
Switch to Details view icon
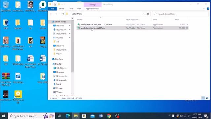(203, 98)
